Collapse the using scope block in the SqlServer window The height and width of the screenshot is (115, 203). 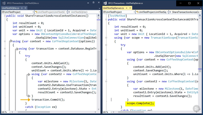pyautogui.click(x=106, y=38)
